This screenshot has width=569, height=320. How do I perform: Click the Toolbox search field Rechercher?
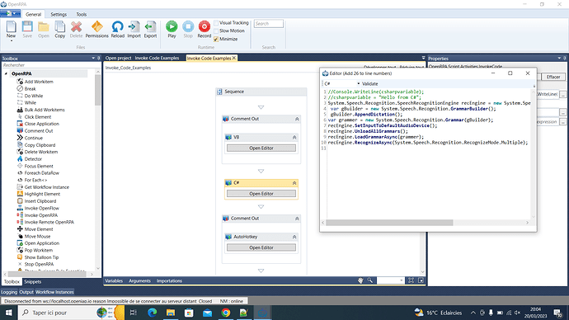(49, 65)
